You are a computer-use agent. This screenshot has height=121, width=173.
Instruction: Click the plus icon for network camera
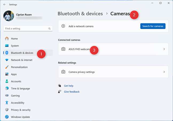click(x=63, y=26)
